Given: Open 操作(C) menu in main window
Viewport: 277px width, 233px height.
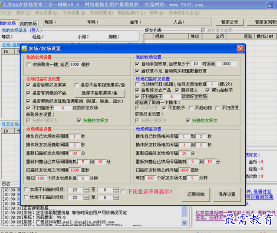Looking at the screenshot, I should pos(23,13).
